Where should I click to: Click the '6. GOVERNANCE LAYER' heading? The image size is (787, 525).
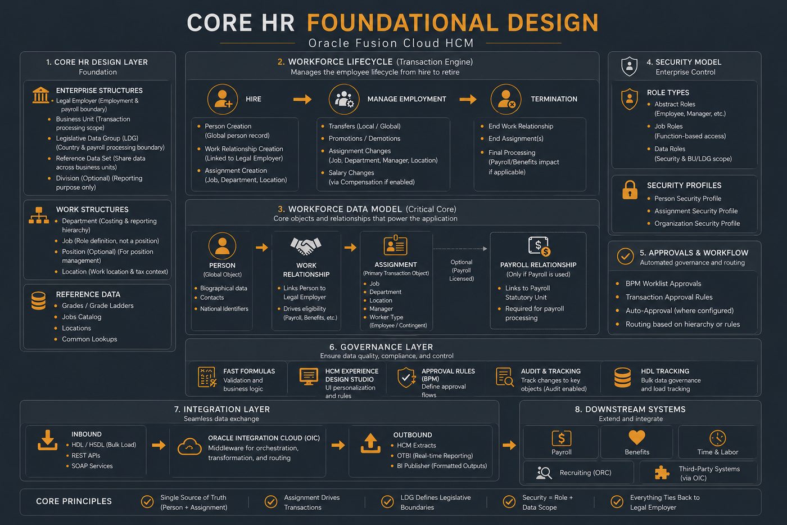(381, 347)
